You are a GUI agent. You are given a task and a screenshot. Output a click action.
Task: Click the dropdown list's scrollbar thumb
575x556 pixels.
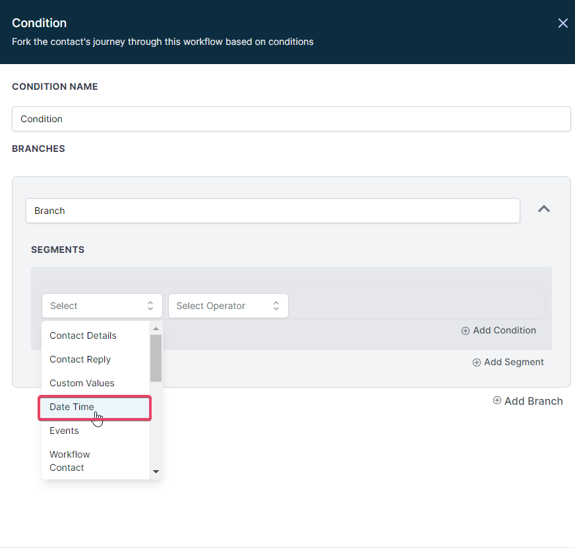tap(156, 357)
